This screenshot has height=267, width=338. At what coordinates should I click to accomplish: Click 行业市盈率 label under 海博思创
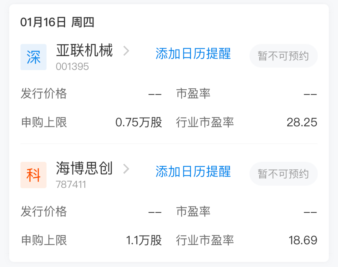(205, 240)
